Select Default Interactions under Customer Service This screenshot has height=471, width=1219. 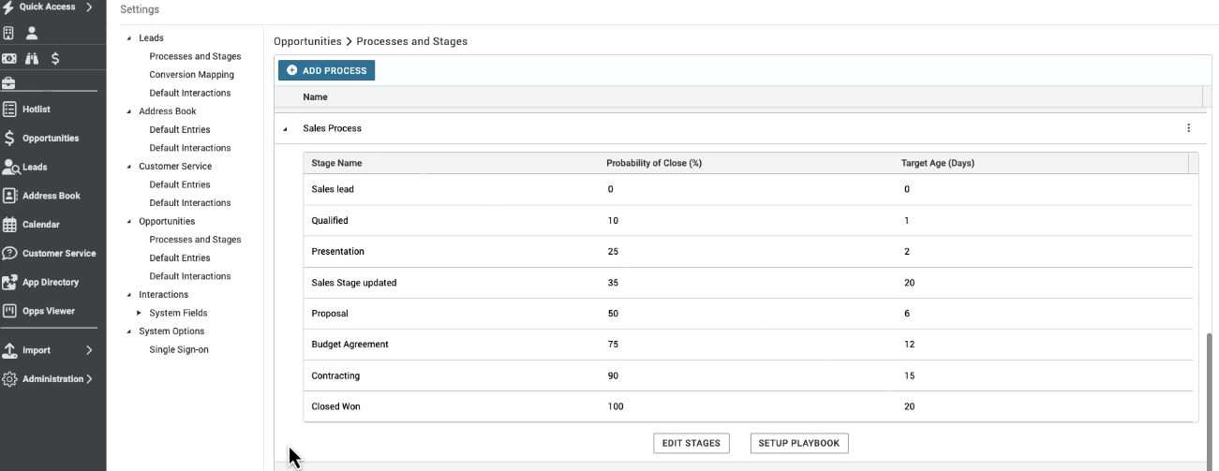[x=189, y=203]
